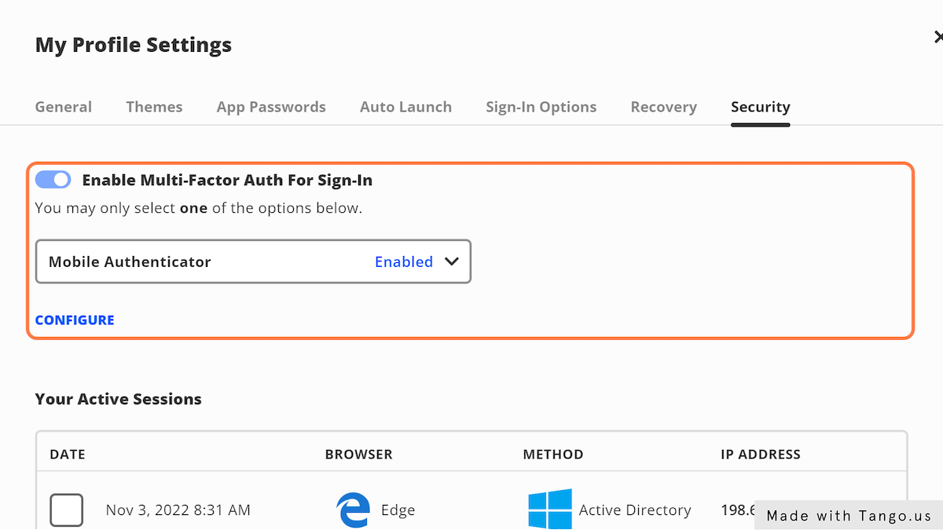Click the IP ADDRESS column header
The width and height of the screenshot is (943, 530).
(x=760, y=454)
